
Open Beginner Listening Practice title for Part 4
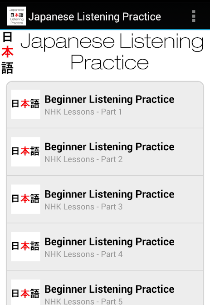[109, 242]
